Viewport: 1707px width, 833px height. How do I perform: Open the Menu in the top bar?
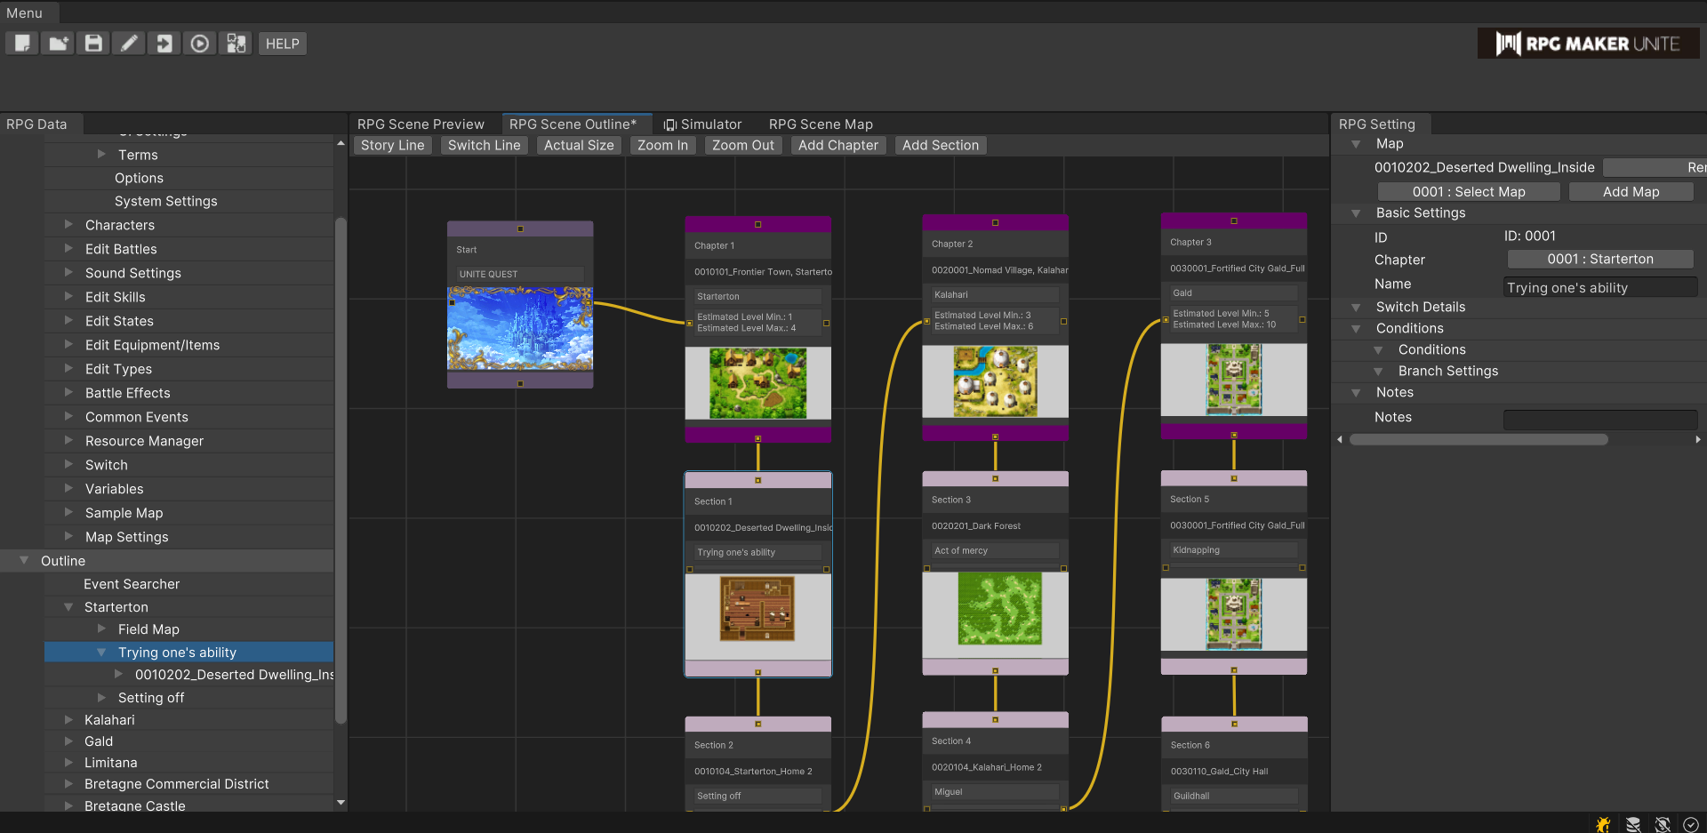pyautogui.click(x=25, y=13)
